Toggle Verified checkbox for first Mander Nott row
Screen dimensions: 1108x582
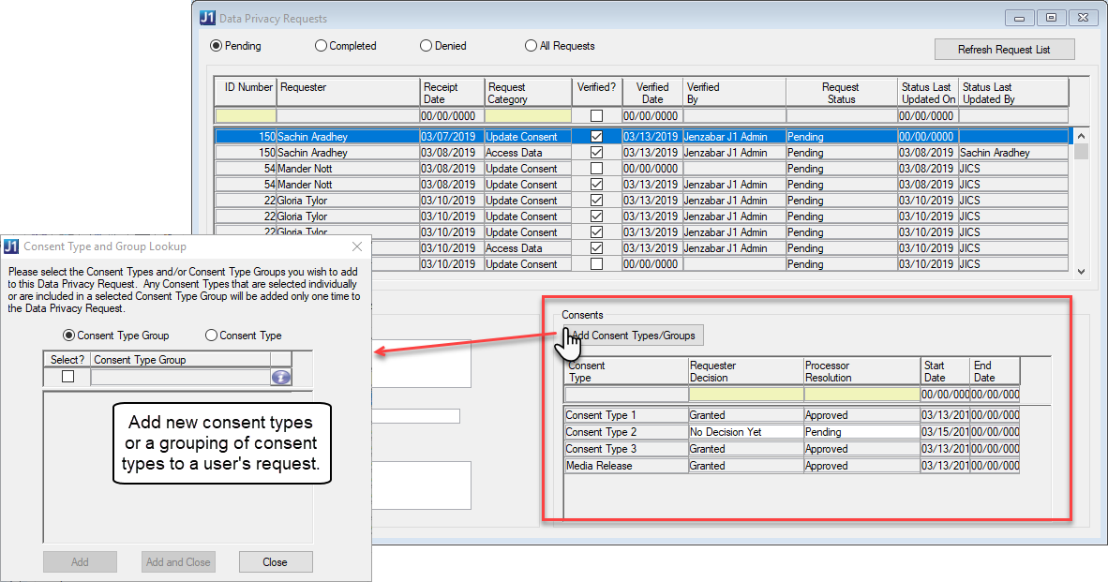(x=596, y=169)
